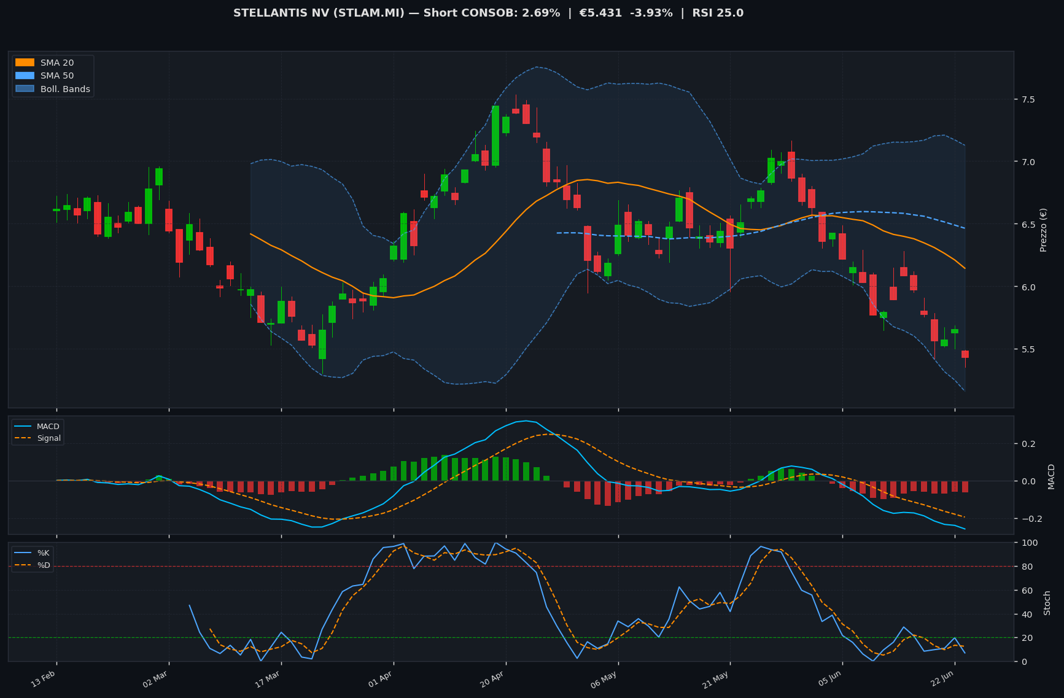Click the vertical "Stoch" axis label

(1047, 603)
